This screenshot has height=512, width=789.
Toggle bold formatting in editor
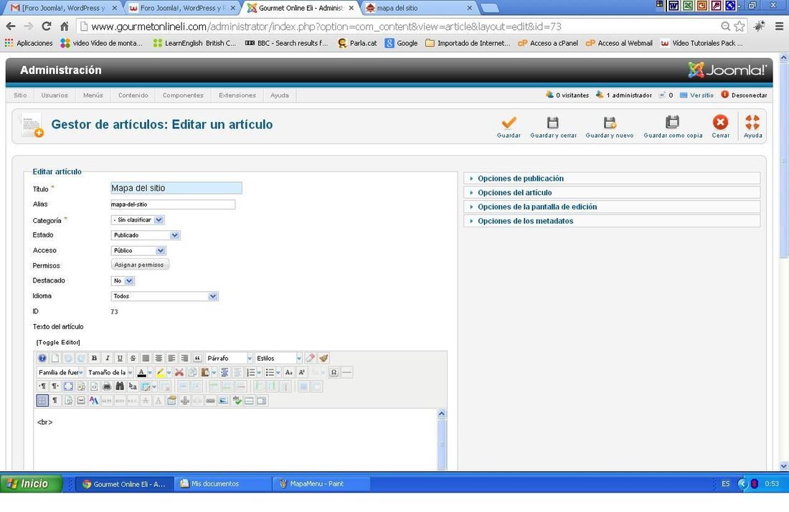(94, 358)
